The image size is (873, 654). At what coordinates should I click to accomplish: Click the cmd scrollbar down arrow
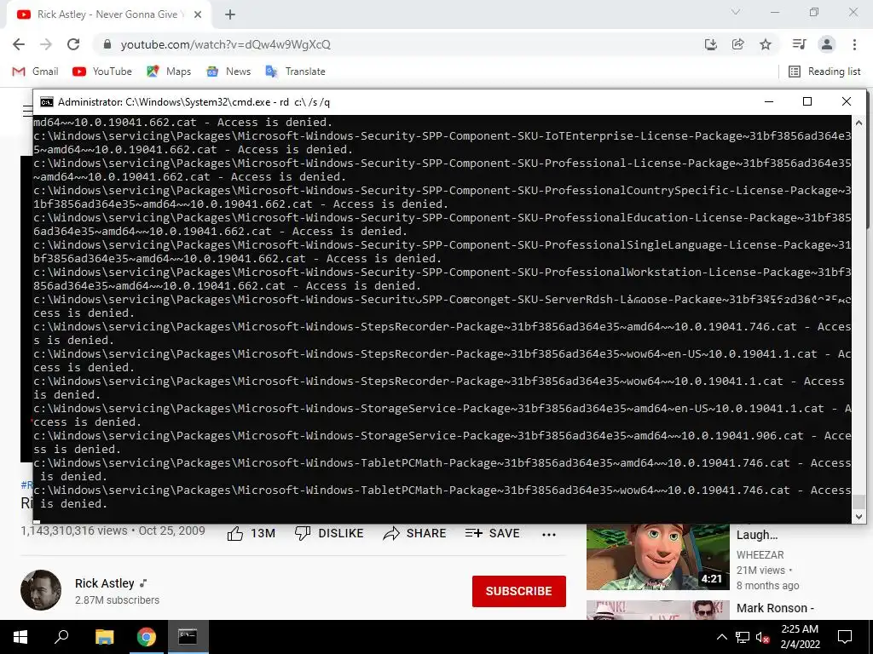click(859, 517)
